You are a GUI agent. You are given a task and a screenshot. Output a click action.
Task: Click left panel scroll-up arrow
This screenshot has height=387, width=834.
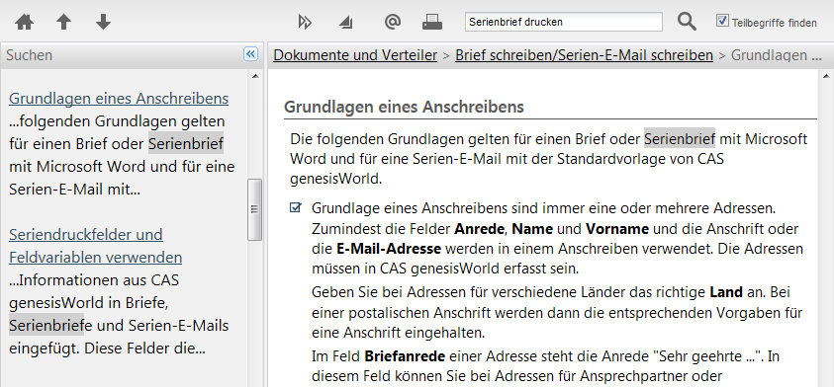point(255,76)
